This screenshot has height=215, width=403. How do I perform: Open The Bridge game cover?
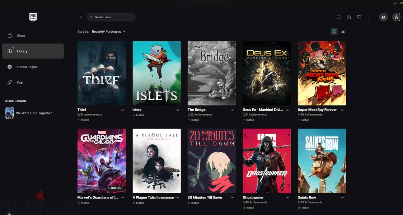click(212, 73)
